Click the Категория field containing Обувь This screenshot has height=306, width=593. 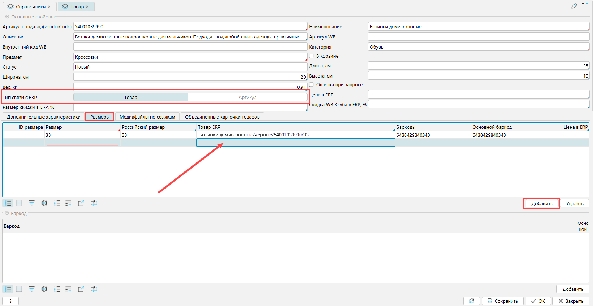(479, 47)
